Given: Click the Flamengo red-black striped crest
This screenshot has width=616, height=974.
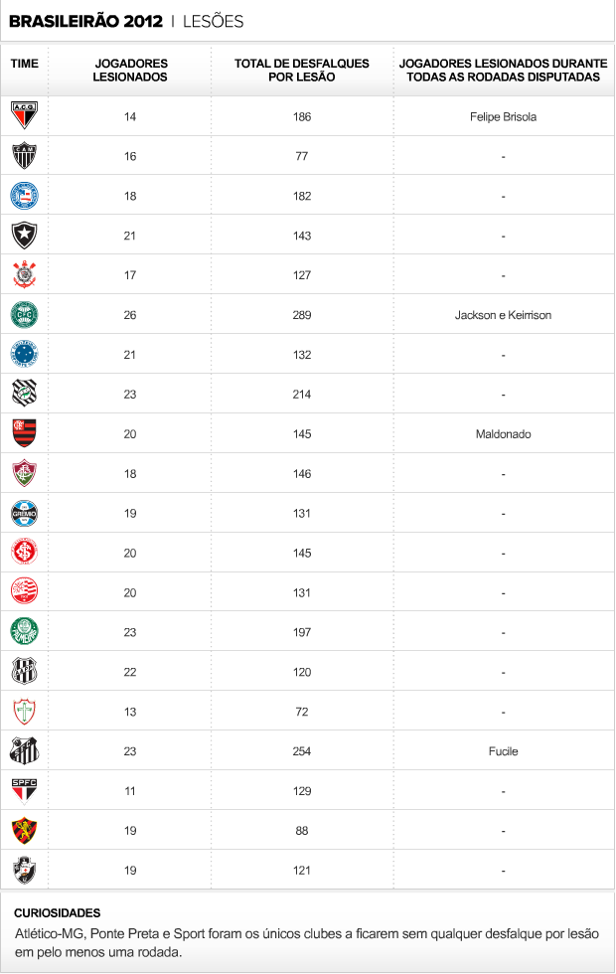Looking at the screenshot, I should (24, 433).
